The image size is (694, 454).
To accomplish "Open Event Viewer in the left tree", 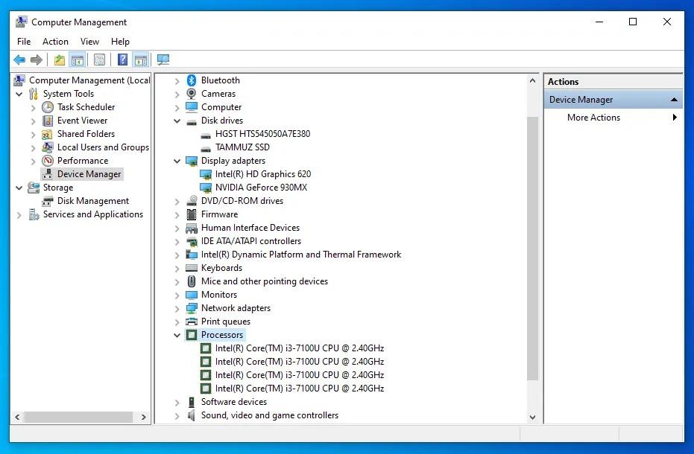I will tap(82, 121).
